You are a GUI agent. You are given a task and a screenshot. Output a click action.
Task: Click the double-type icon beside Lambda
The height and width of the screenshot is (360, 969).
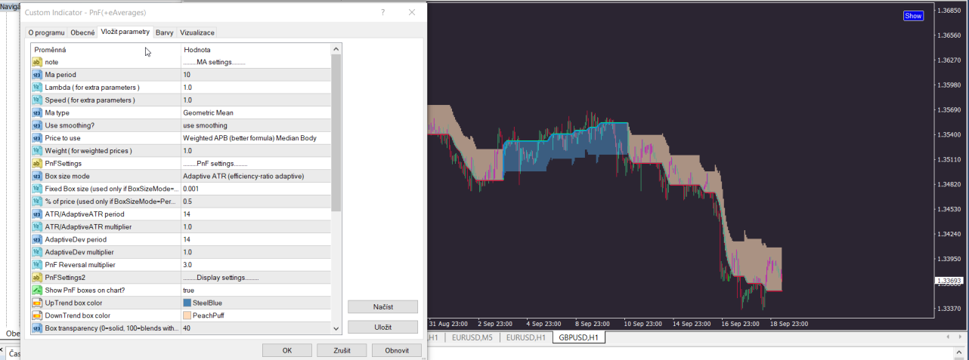(x=37, y=88)
